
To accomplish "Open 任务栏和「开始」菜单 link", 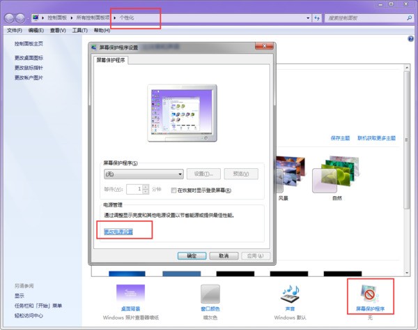I will point(38,306).
